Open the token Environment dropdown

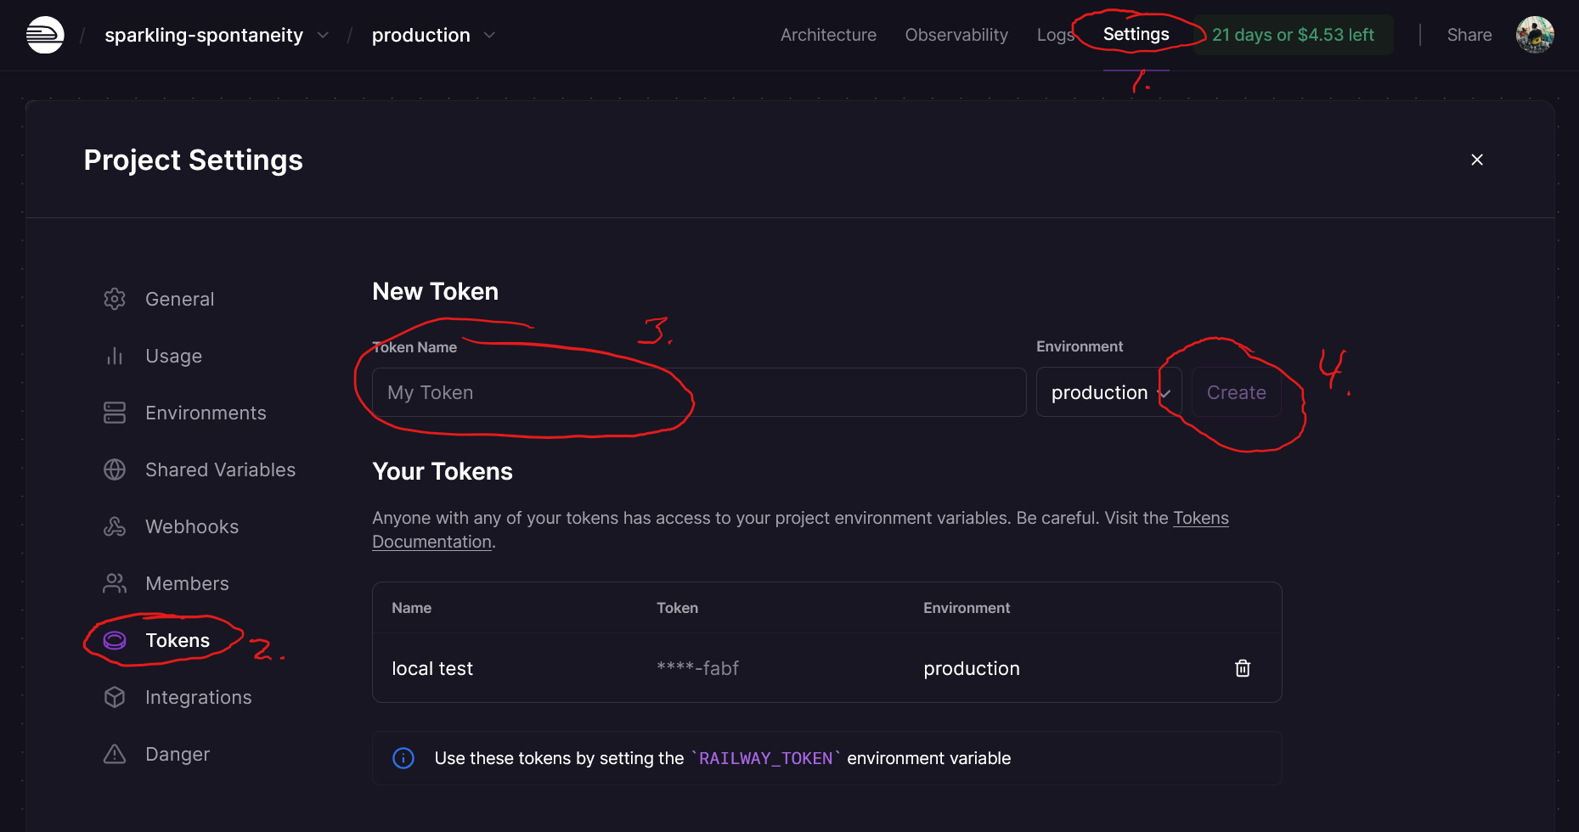pyautogui.click(x=1108, y=392)
